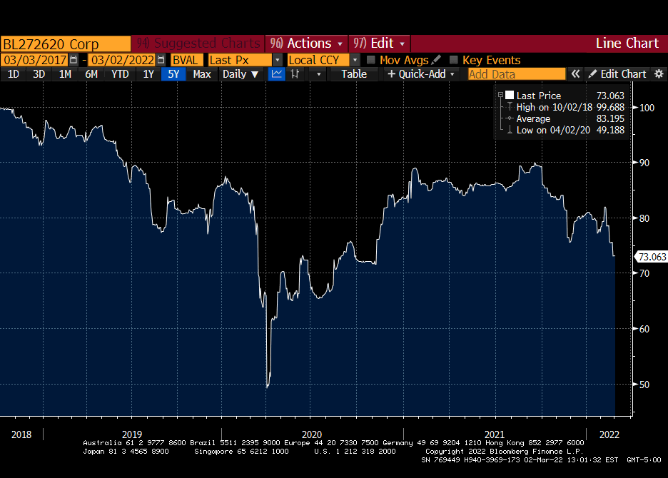
Task: Enable the Mov Avgs checkbox
Action: [371, 60]
